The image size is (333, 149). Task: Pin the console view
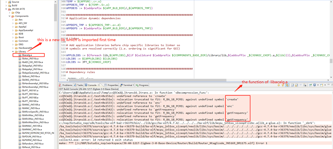click(x=310, y=85)
